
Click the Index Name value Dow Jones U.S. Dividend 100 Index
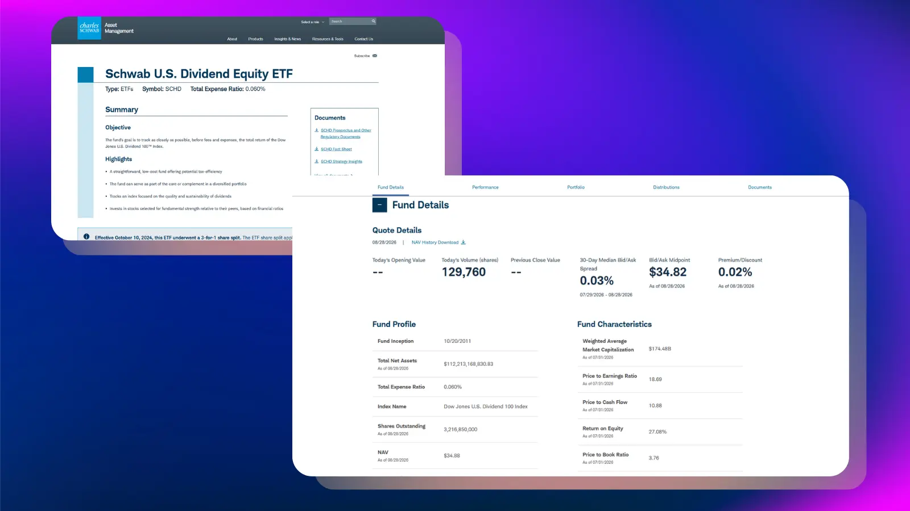[x=486, y=407]
